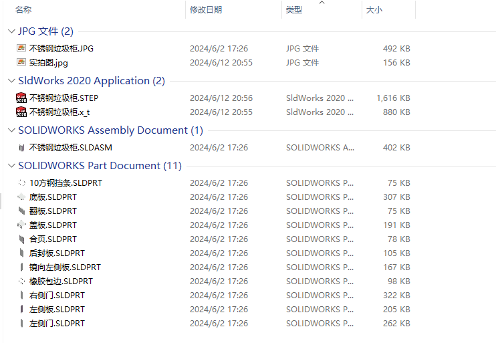Sort by the 名称 column header

click(23, 9)
